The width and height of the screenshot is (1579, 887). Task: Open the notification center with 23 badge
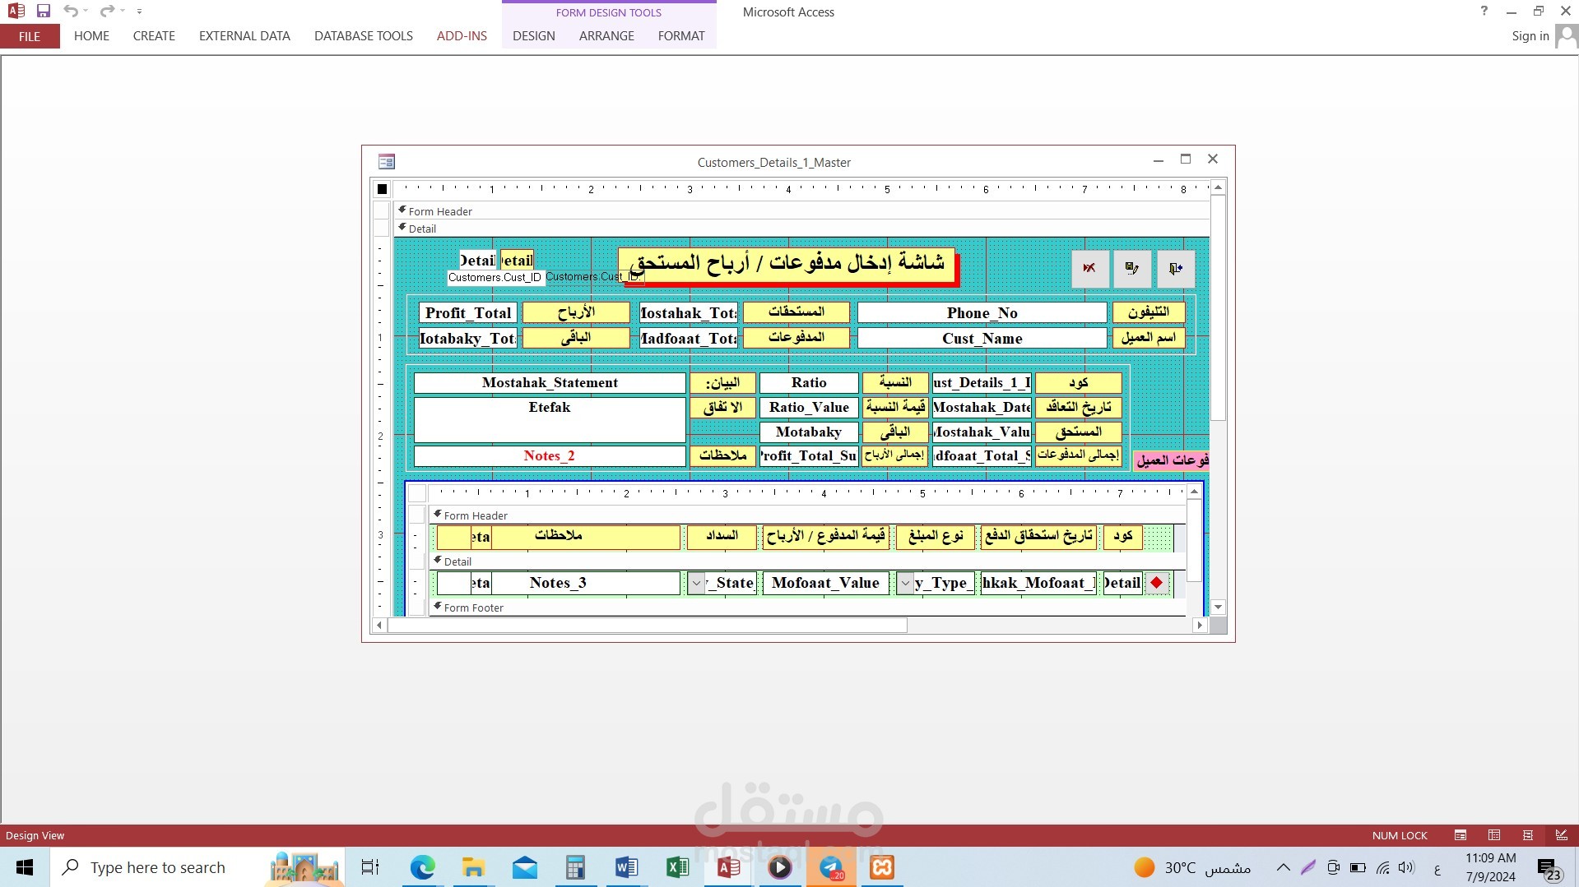coord(1548,868)
